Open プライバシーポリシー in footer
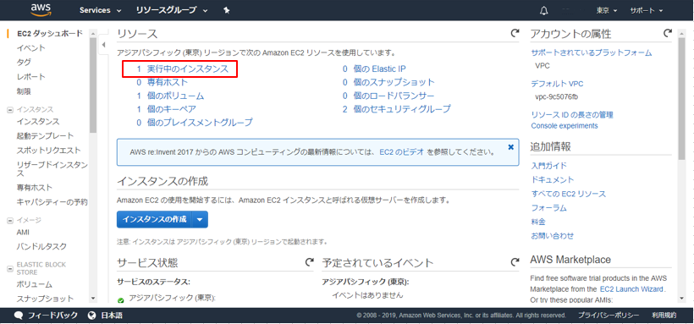 [x=609, y=316]
